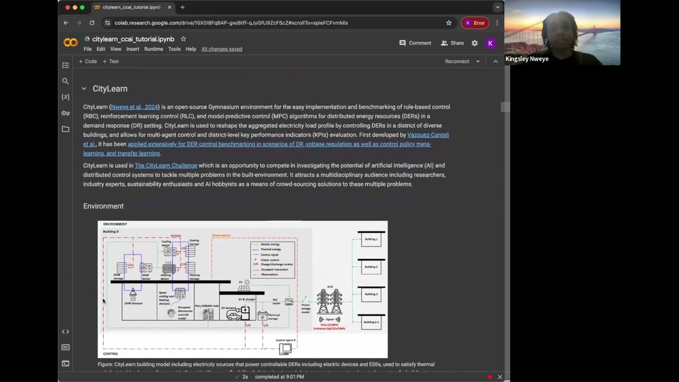Screen dimensions: 679x382
Task: Open the find and replace search icon
Action: tap(65, 81)
